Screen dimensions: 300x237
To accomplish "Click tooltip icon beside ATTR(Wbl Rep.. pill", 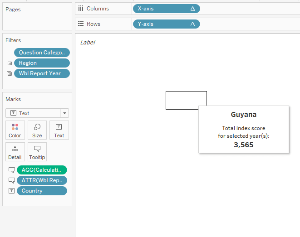I will coord(12,180).
